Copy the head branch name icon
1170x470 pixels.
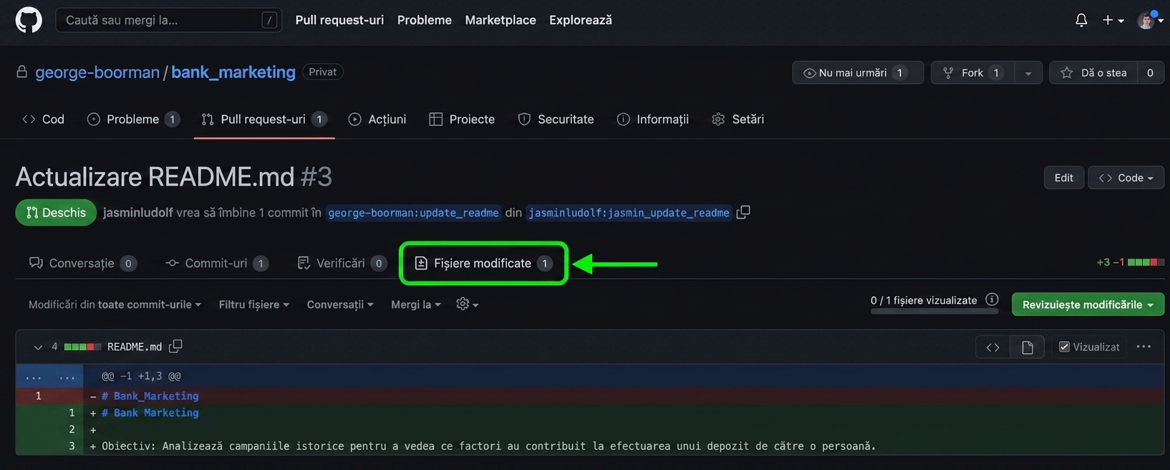pos(743,212)
